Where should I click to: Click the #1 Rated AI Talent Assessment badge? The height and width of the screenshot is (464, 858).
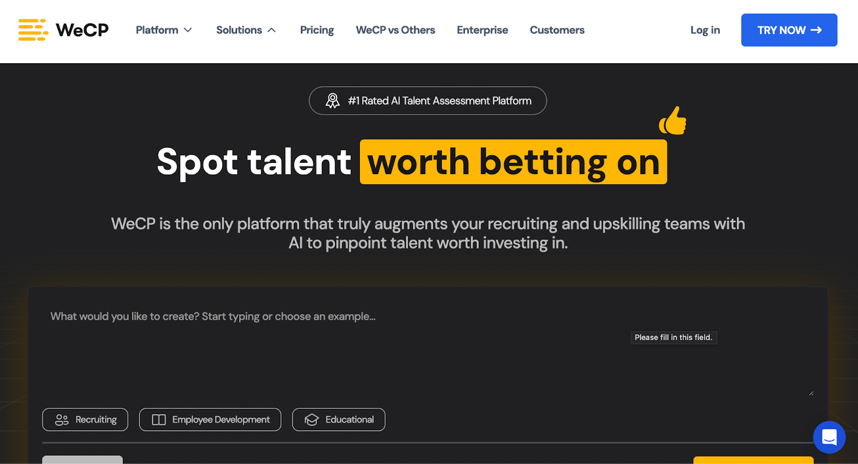pos(427,101)
